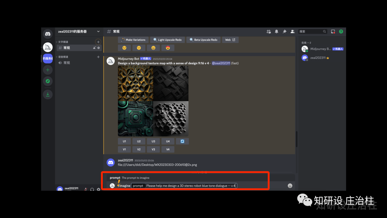Viewport: 387px width, 218px height.
Task: Open Midjourney Bot avatar in message
Action: coord(111,61)
